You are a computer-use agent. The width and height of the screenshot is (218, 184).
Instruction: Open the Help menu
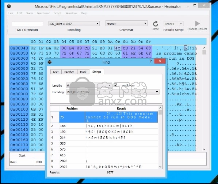click(x=84, y=13)
